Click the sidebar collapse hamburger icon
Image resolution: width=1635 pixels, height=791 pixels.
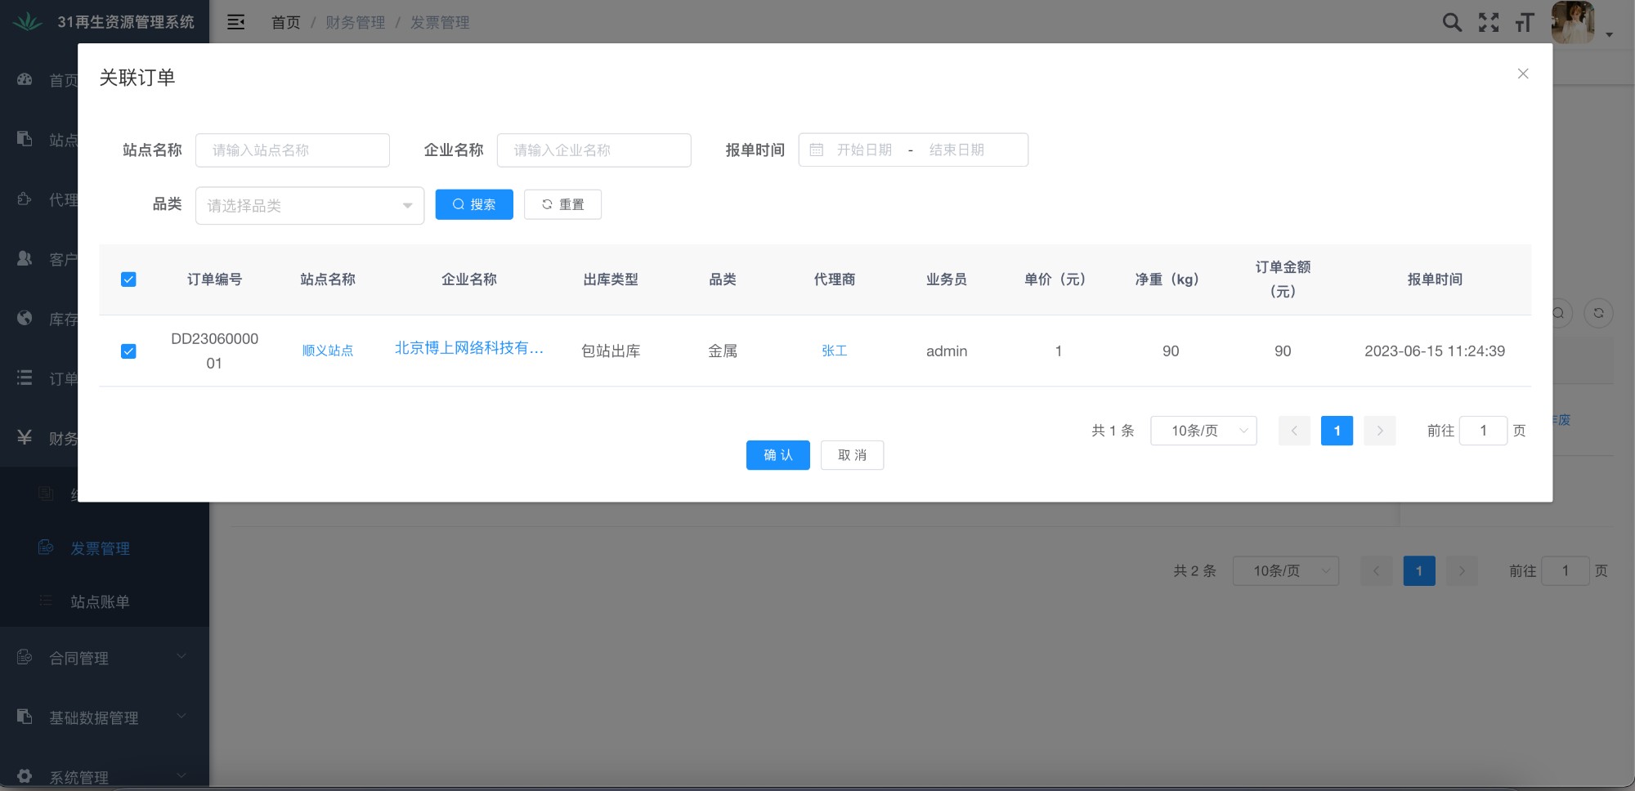(x=236, y=22)
